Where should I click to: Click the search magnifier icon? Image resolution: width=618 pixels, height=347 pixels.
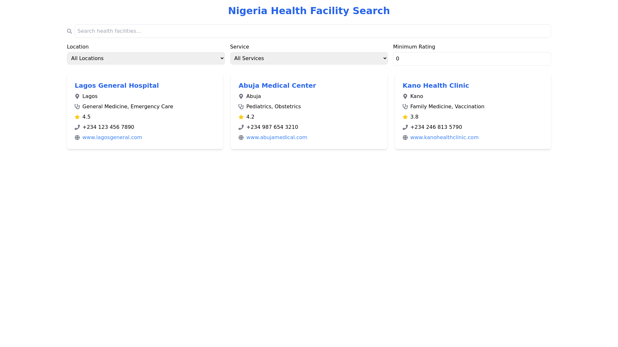pyautogui.click(x=69, y=31)
